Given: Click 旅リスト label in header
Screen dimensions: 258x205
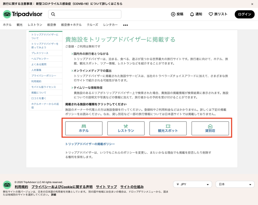Looking at the screenshot, I should coord(221,14).
